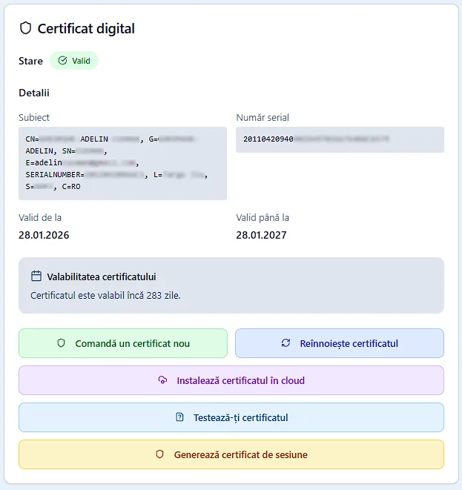Click the Număr serial label
The width and height of the screenshot is (462, 490).
tap(263, 118)
